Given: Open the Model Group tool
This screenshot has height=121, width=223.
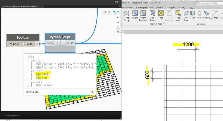Looking at the screenshot, I should pos(126,16).
